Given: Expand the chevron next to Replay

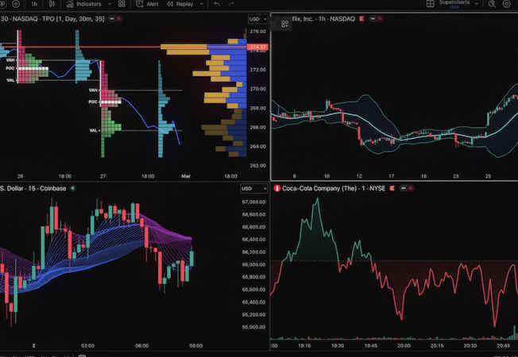Looking at the screenshot, I should coord(201,4).
